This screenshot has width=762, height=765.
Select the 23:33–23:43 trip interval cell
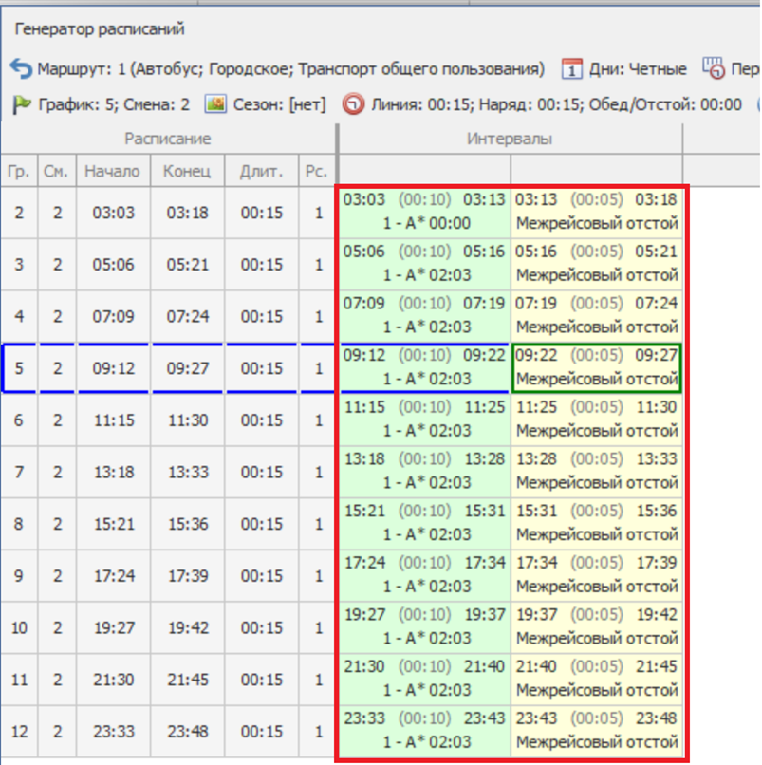[x=425, y=731]
